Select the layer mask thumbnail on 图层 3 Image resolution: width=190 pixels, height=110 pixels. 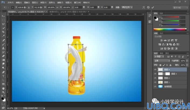pos(167,74)
